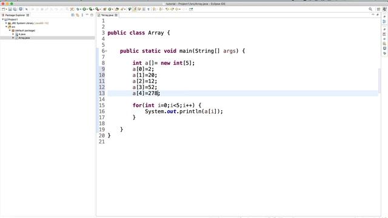
Task: Click the Pin Editor toolbar icon
Action: tap(191, 9)
